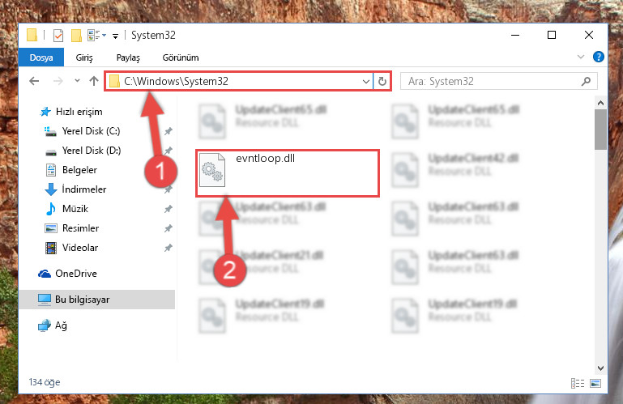Switch to details view icon in status bar
The height and width of the screenshot is (404, 623).
578,383
